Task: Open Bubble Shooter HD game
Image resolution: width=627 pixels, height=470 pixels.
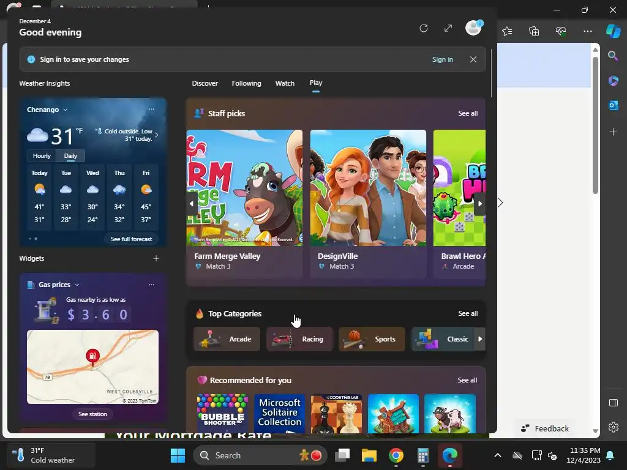Action: click(x=222, y=414)
